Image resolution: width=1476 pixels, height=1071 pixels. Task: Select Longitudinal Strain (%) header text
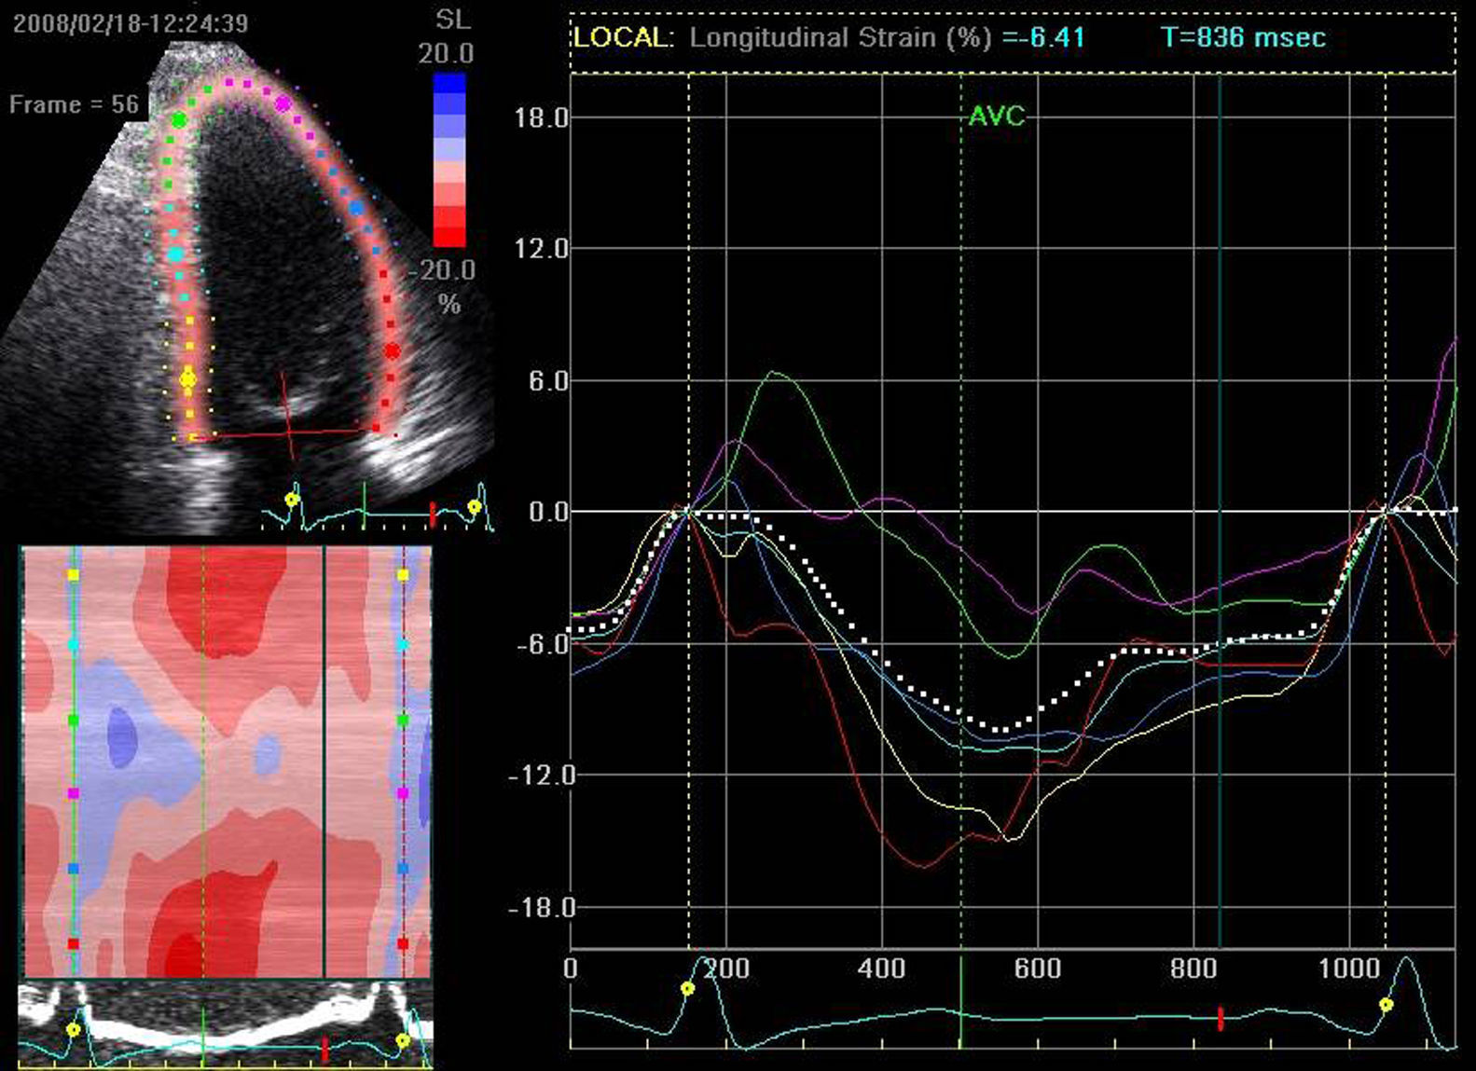coord(840,38)
